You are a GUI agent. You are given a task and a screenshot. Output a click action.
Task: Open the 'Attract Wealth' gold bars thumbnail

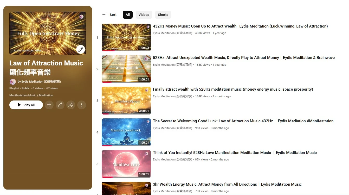126,69
